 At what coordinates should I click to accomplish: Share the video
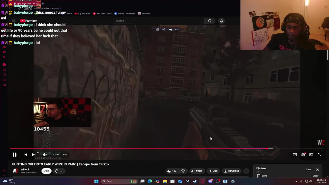[x=197, y=171]
